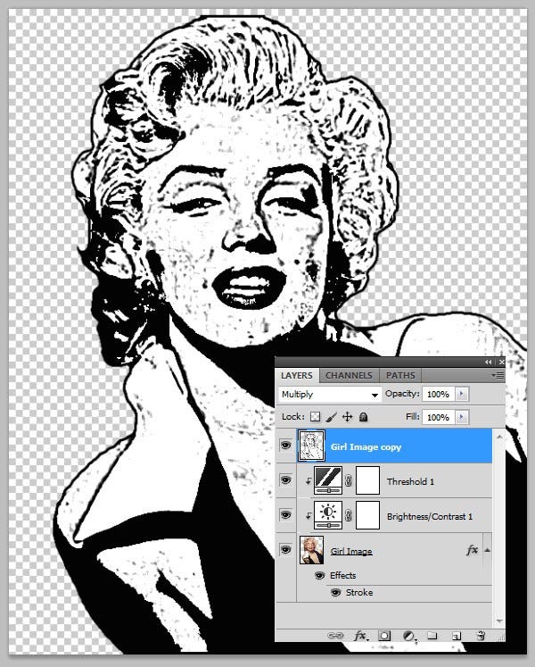Screen dimensions: 535x667
Task: Select the Girl Image copy thumbnail
Action: [311, 446]
